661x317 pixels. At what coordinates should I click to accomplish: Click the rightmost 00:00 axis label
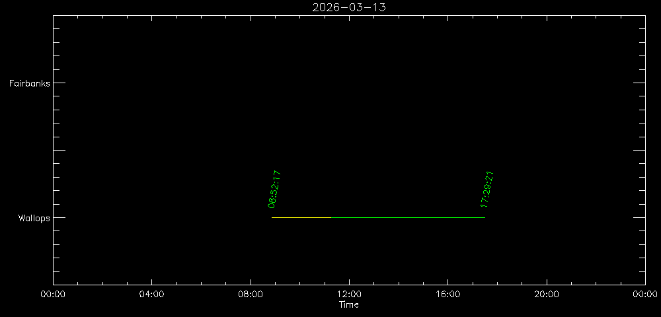click(644, 295)
